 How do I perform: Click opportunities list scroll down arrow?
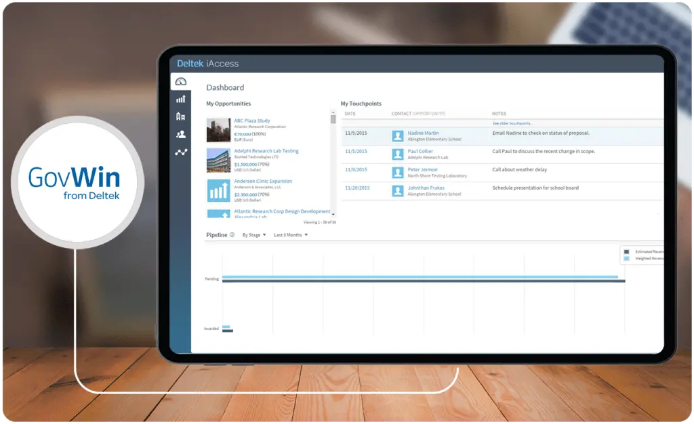click(333, 215)
